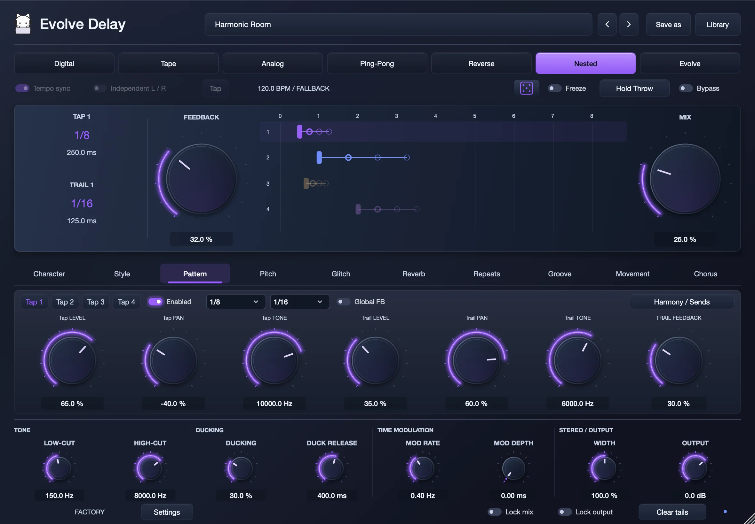The image size is (755, 524).
Task: Click the 32.0 % feedback value field
Action: [201, 239]
